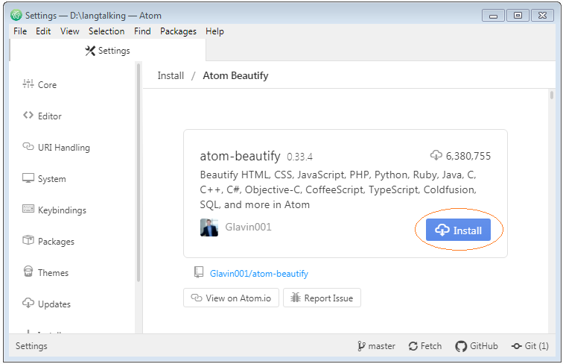This screenshot has height=364, width=563.
Task: Click Glavin001 author avatar
Action: click(x=209, y=228)
